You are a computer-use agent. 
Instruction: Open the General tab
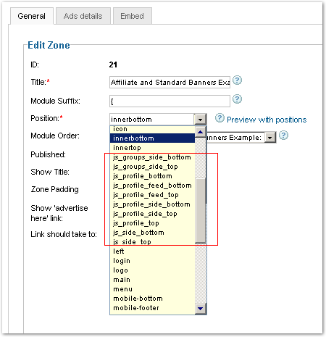coord(32,16)
